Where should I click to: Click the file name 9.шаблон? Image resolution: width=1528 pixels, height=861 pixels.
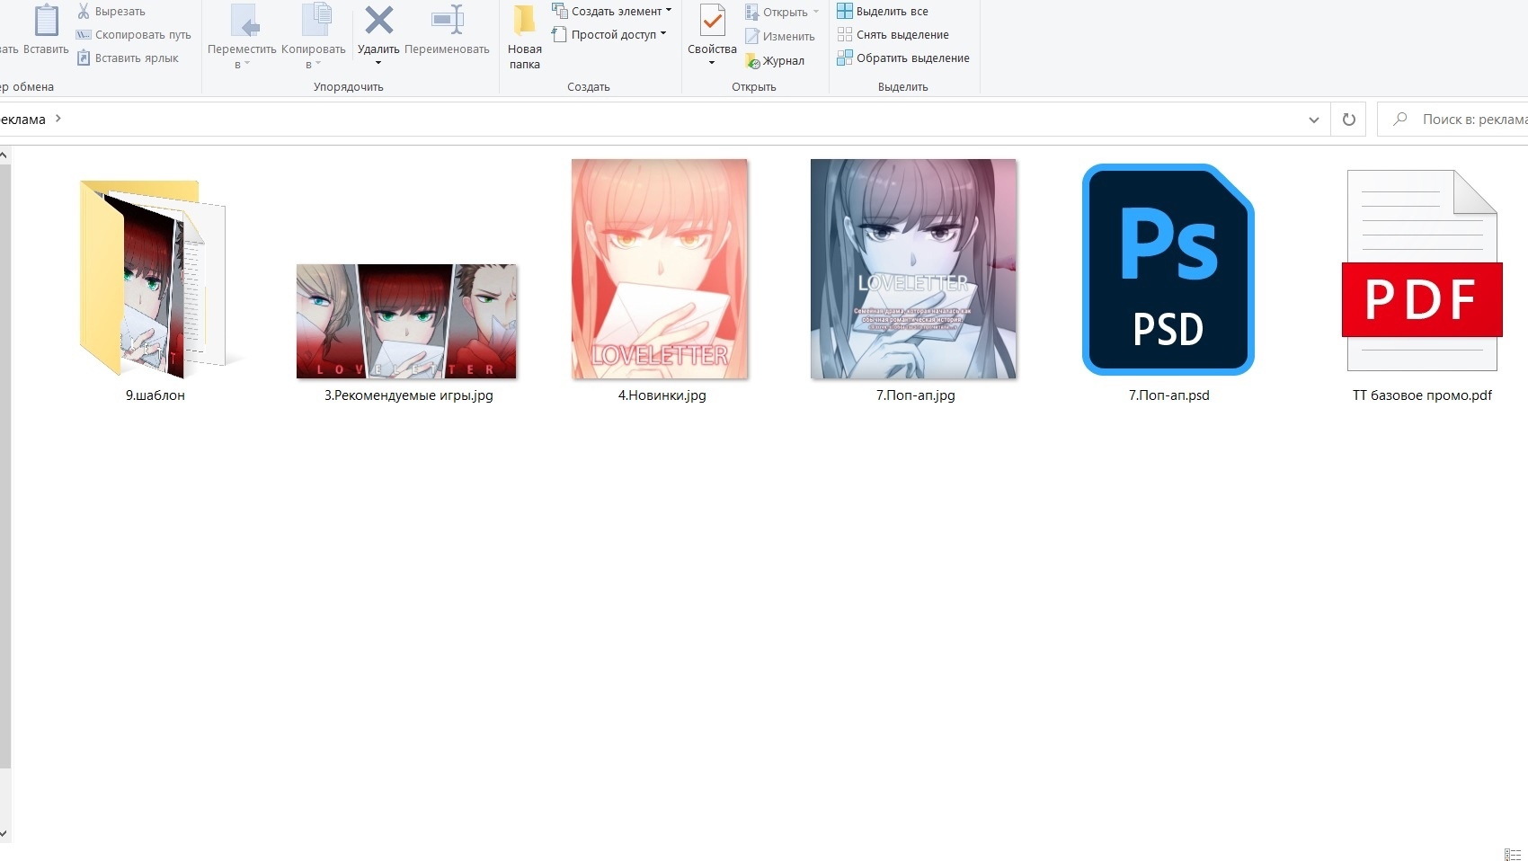(155, 395)
